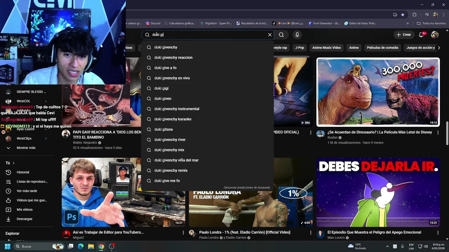
Task: Open options menu for Mau Lucero video
Action: [x=438, y=232]
